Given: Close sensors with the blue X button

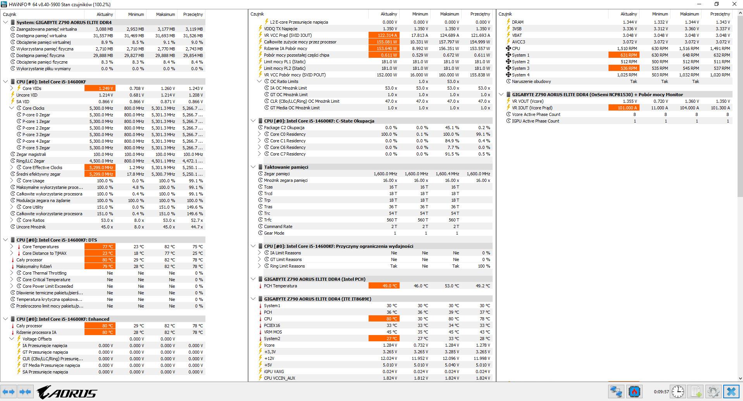Looking at the screenshot, I should [731, 392].
